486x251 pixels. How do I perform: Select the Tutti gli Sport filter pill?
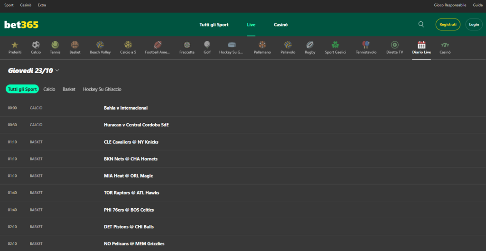coord(22,89)
